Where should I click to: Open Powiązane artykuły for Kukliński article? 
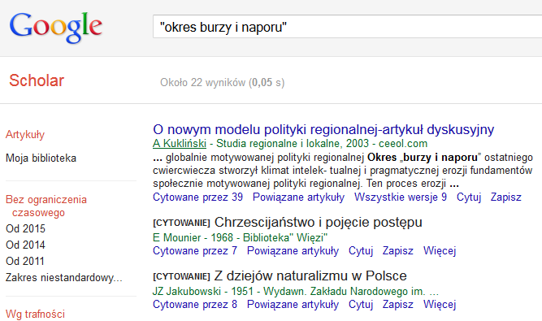pos(299,197)
